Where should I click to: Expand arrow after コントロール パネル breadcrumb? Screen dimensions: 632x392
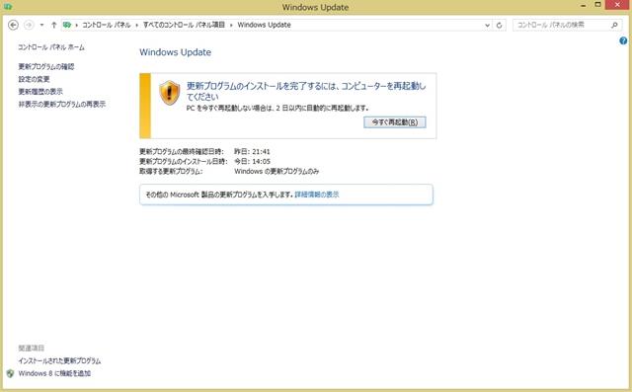tap(137, 25)
